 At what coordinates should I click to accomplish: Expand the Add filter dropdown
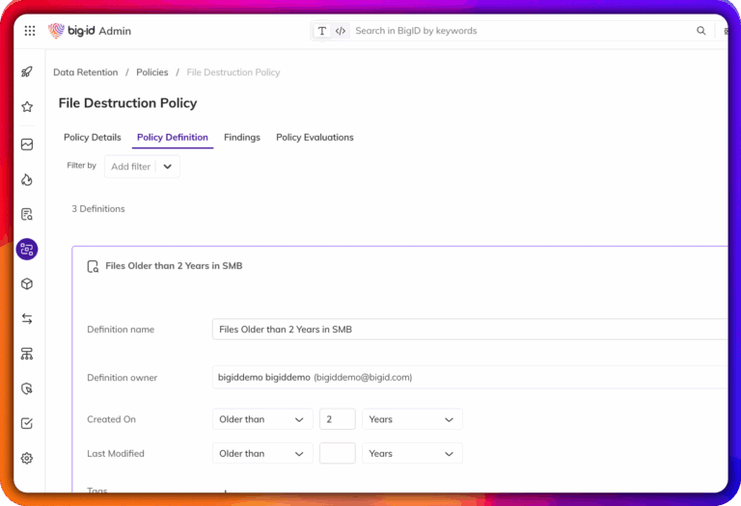point(167,167)
